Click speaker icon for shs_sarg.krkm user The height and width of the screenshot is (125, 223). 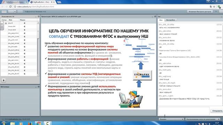[x=24, y=33]
